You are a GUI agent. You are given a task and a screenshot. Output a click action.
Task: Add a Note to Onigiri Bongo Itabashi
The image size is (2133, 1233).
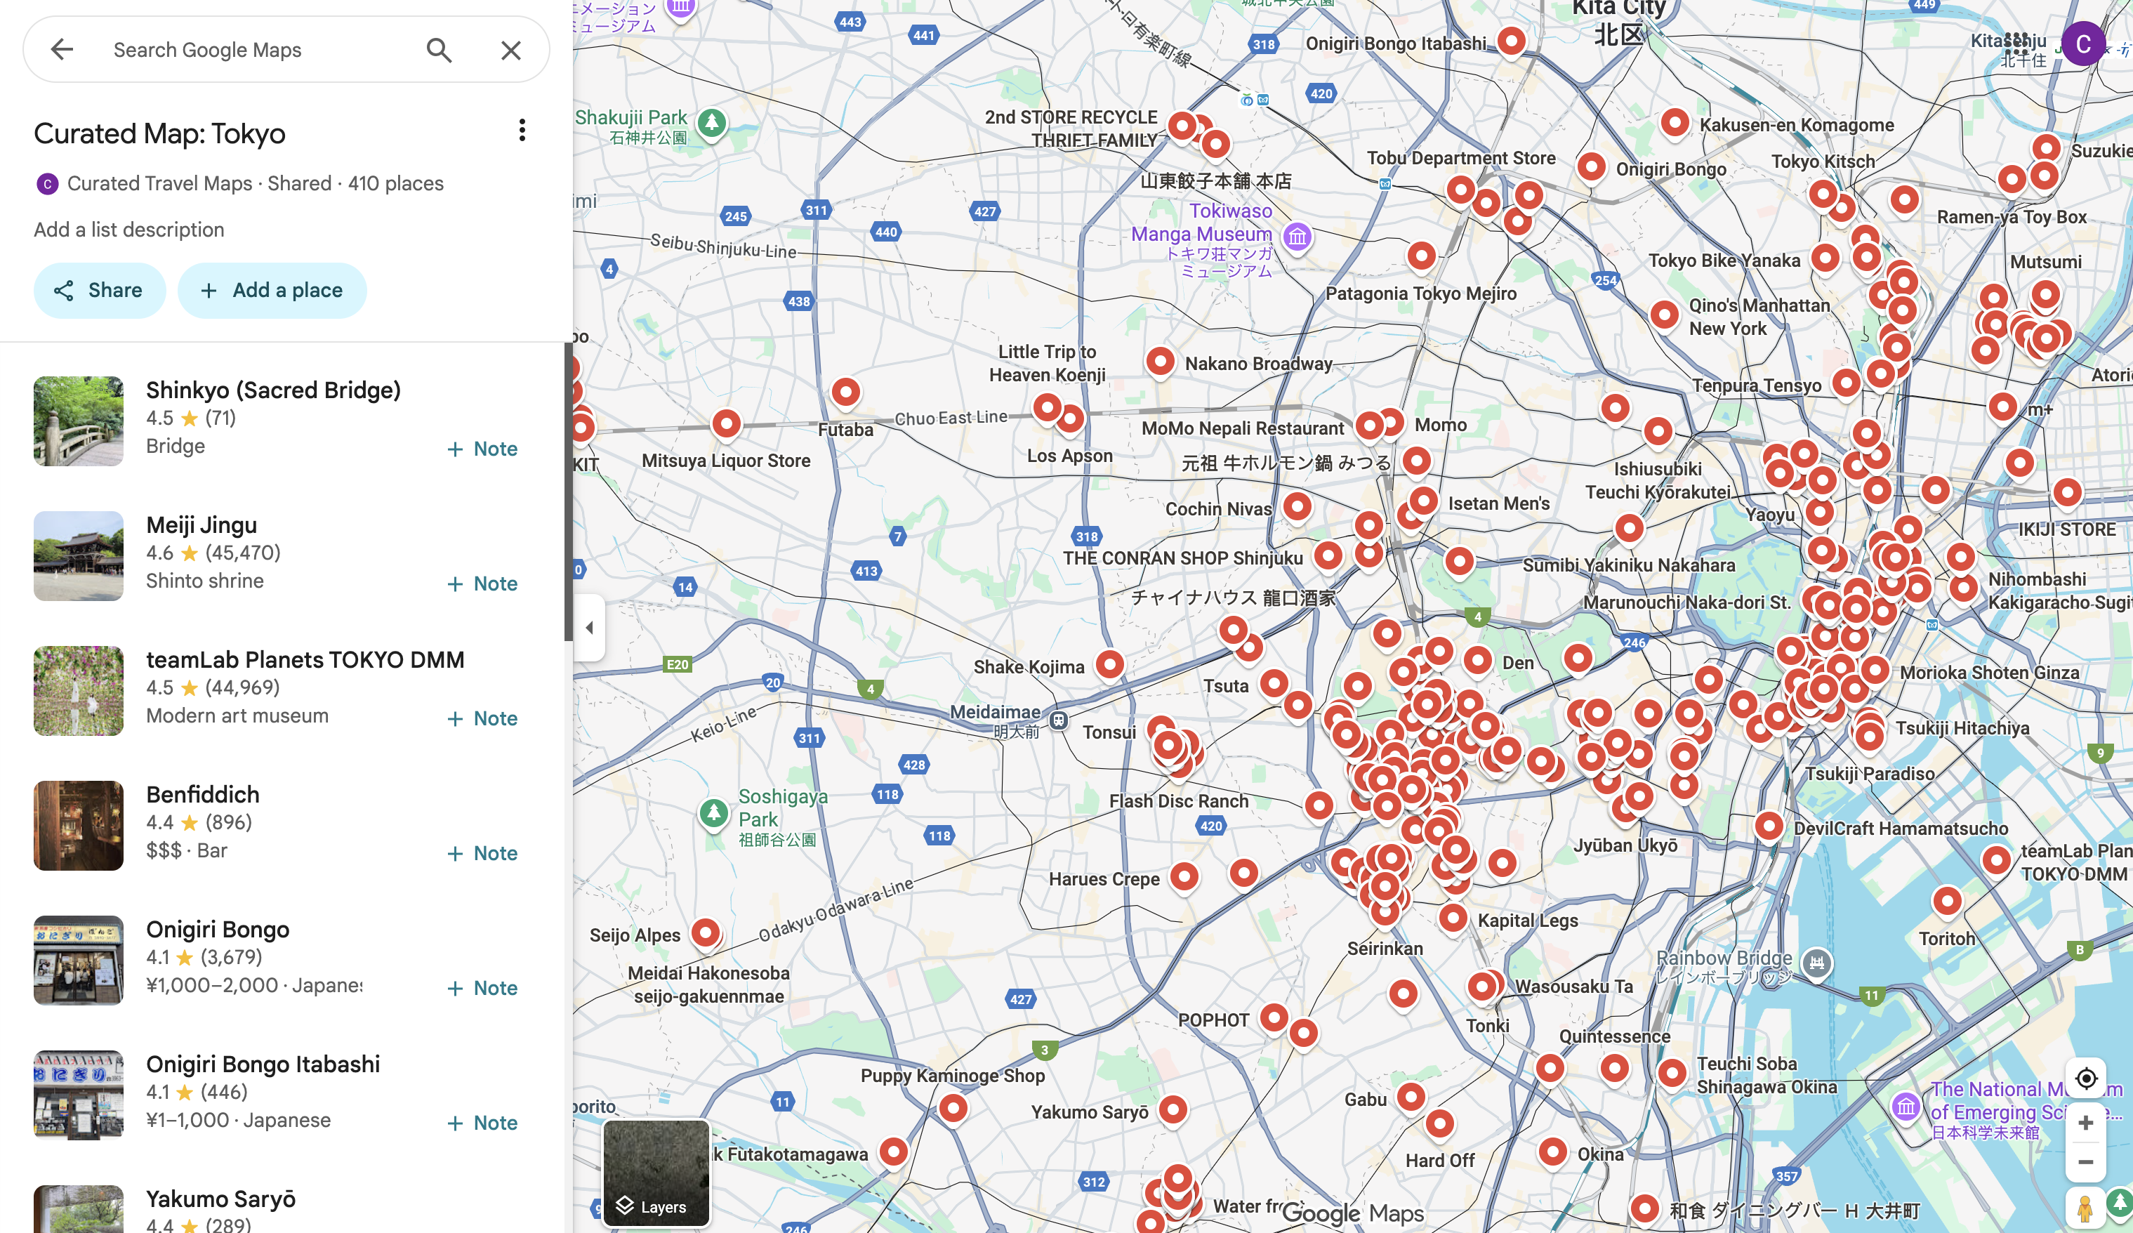point(482,1123)
